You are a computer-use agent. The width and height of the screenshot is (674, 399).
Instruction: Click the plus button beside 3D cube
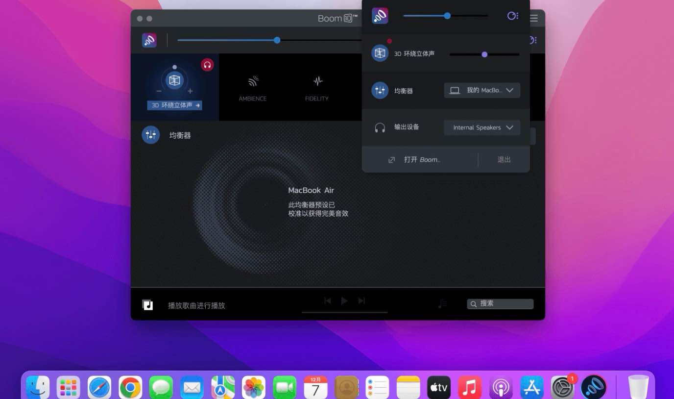click(x=190, y=91)
